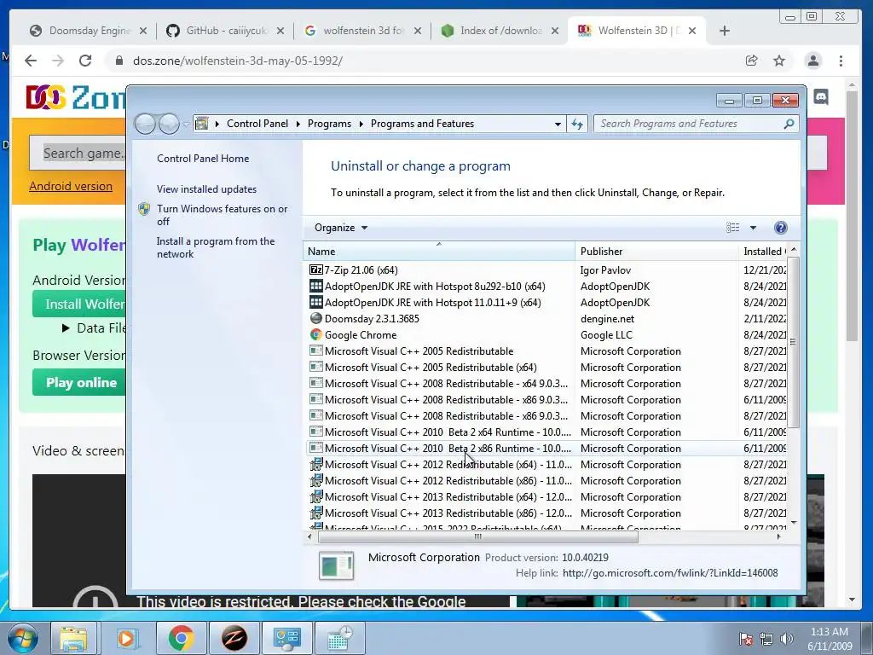Expand the arrow after Control Panel breadcrumb
Viewport: 873px width, 655px height.
[x=298, y=124]
